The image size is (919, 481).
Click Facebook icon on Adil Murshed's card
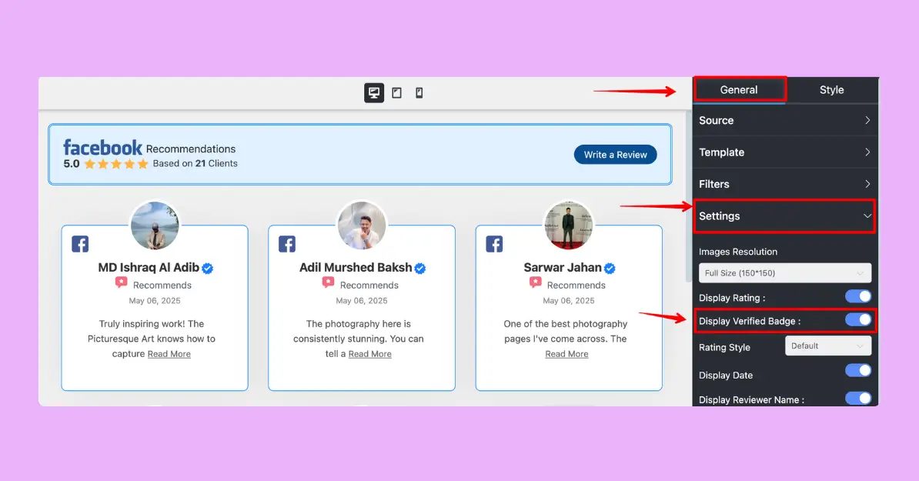[287, 244]
